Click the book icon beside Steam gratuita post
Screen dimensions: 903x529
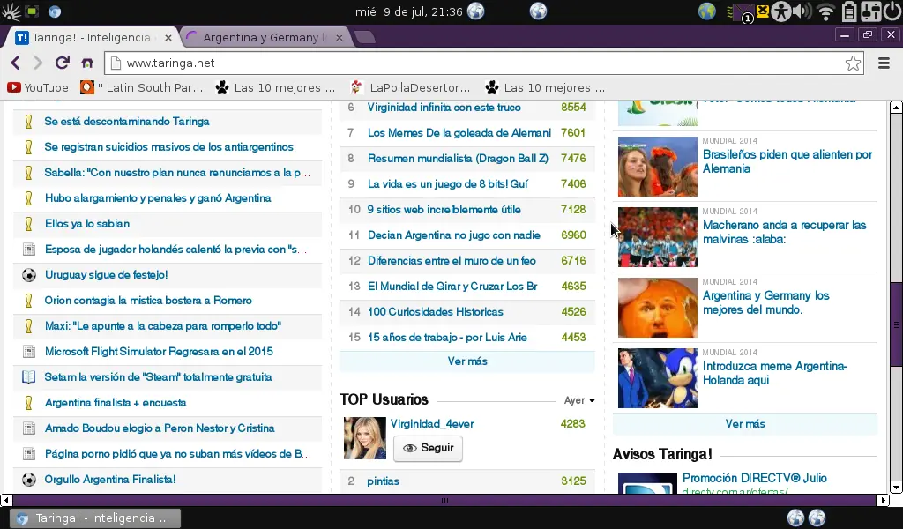click(29, 377)
